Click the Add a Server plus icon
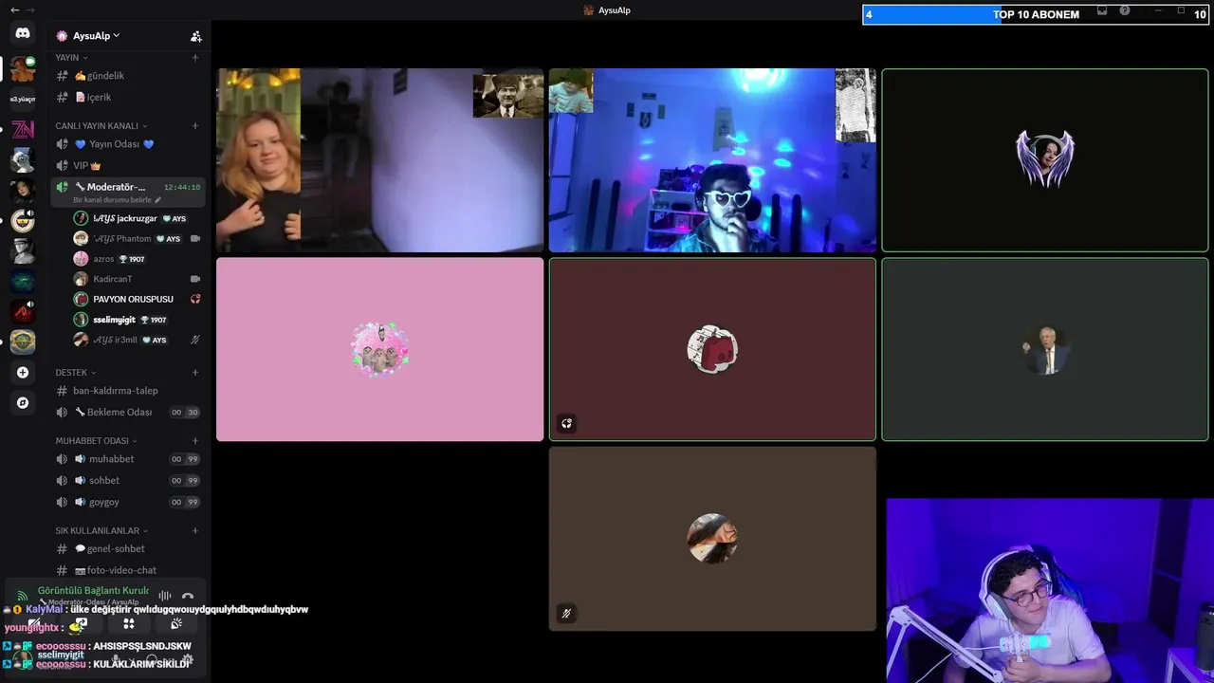The image size is (1214, 683). [x=23, y=373]
